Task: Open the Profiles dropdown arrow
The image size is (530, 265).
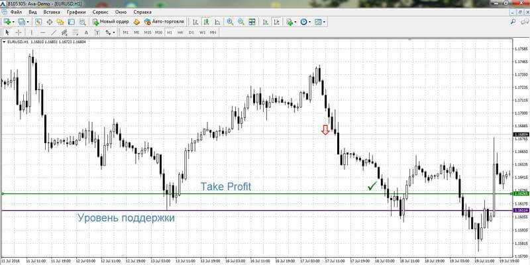Action: pyautogui.click(x=28, y=22)
